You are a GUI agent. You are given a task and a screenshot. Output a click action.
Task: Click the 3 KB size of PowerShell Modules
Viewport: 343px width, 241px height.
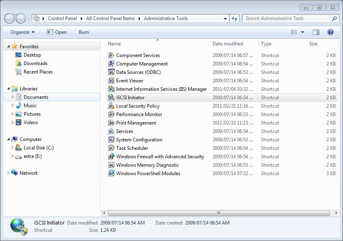pos(331,174)
